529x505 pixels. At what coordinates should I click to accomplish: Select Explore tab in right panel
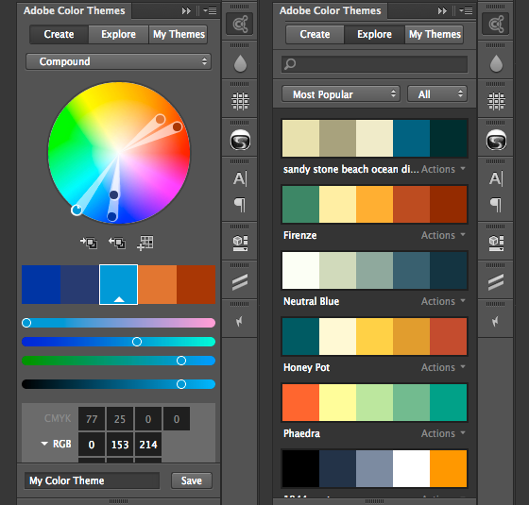click(x=374, y=34)
